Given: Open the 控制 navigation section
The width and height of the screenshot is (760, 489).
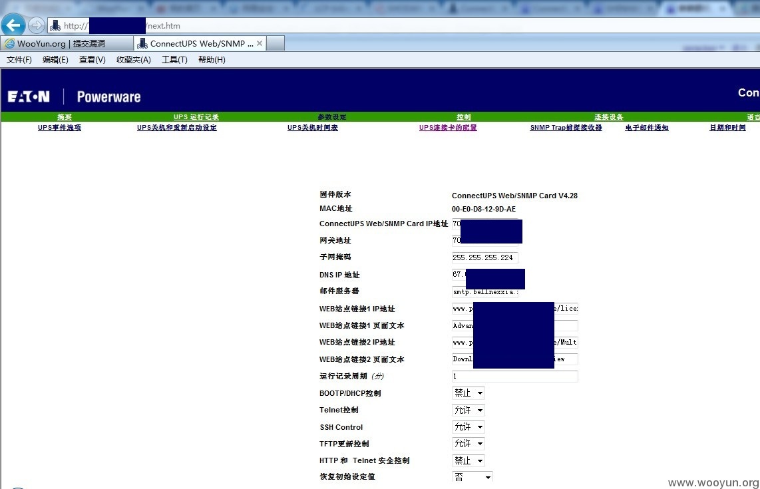Looking at the screenshot, I should coord(463,117).
